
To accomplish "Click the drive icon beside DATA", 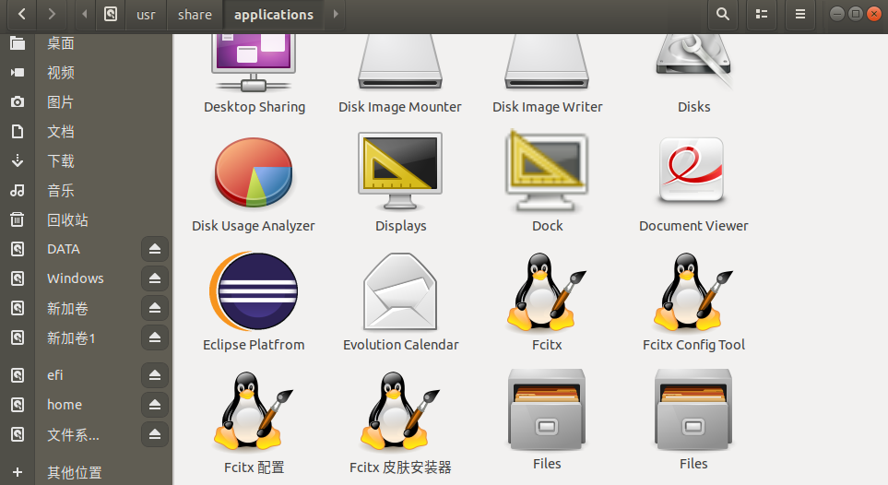I will pyautogui.click(x=18, y=249).
